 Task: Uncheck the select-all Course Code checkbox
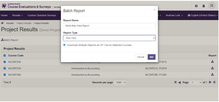pos(5,56)
